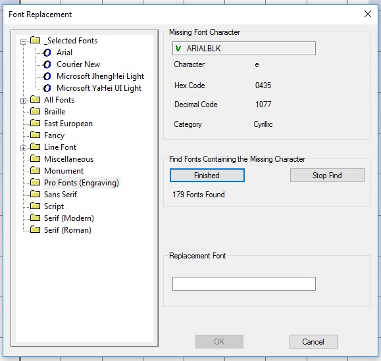This screenshot has width=381, height=361.
Task: Click the East European folder icon
Action: tap(36, 123)
